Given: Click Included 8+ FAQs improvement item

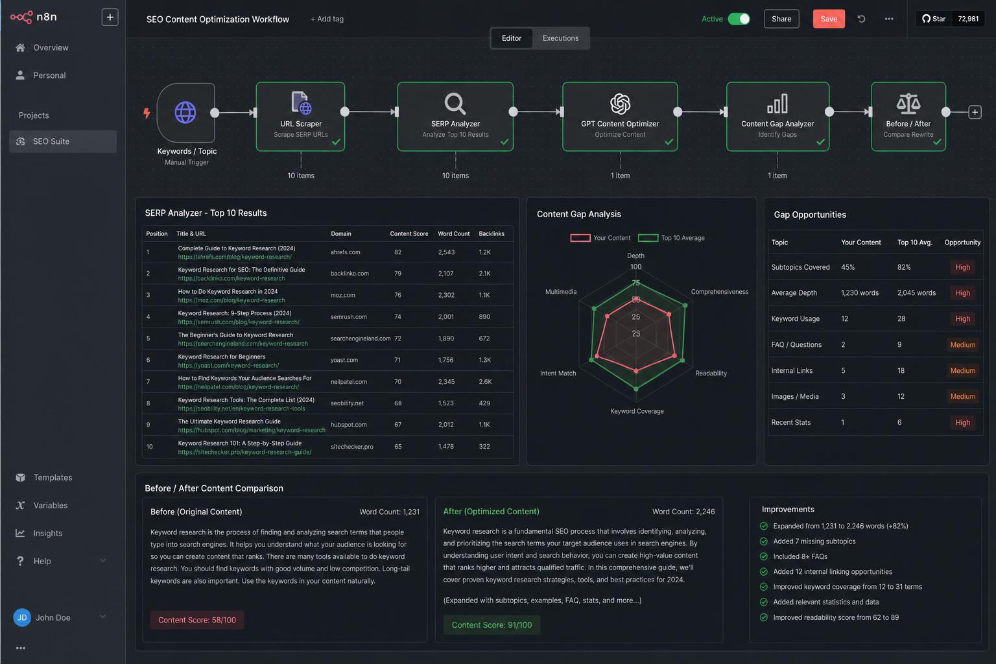Looking at the screenshot, I should 800,556.
